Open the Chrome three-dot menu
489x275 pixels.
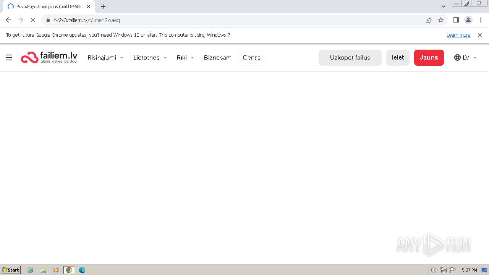(480, 20)
